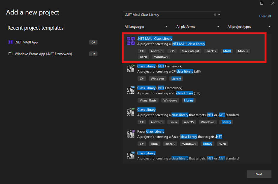The height and width of the screenshot is (184, 278).
Task: Click the C# Class Library .NET Standard icon
Action: (x=131, y=112)
